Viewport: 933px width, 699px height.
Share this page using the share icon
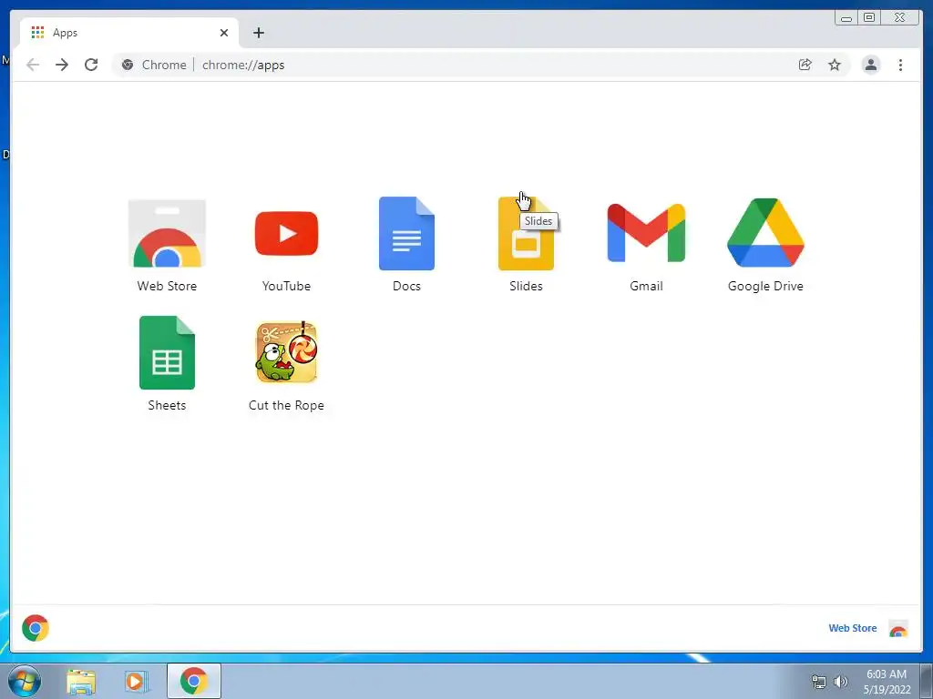805,65
